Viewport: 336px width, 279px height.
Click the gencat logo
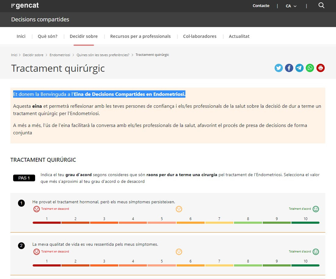pyautogui.click(x=25, y=5)
